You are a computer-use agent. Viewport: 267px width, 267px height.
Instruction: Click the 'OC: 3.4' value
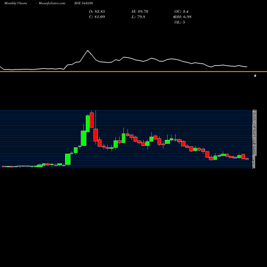click(181, 12)
